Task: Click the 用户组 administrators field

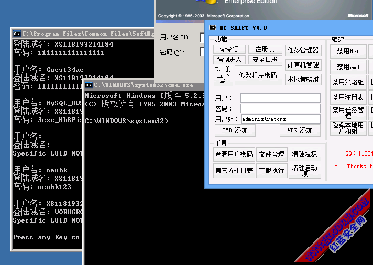Action: click(x=280, y=119)
